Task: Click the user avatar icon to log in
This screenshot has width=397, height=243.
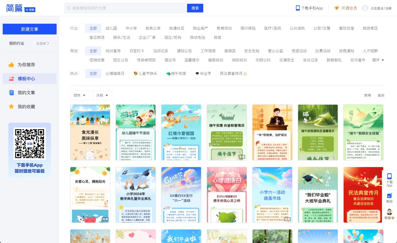Action: [365, 8]
